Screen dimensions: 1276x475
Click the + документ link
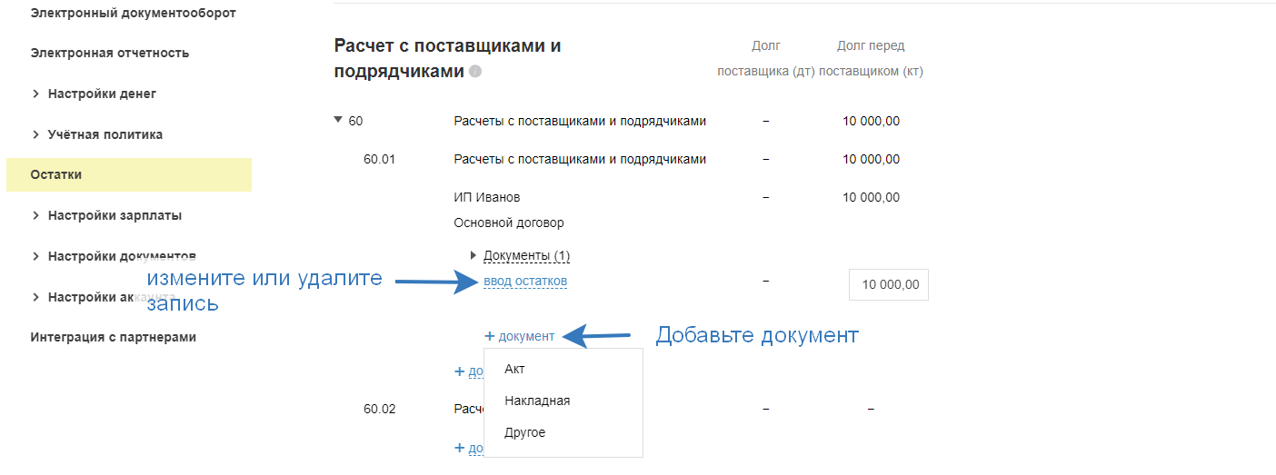click(x=520, y=336)
